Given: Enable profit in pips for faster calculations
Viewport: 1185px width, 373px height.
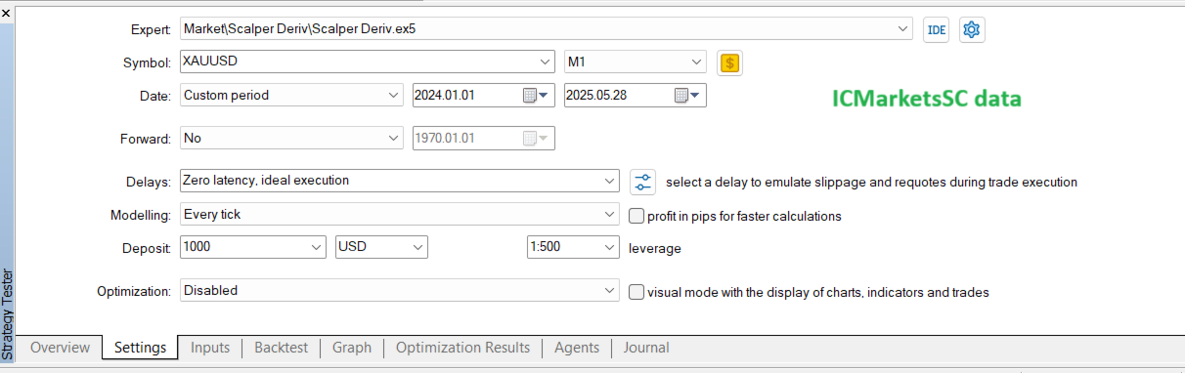Looking at the screenshot, I should click(636, 216).
